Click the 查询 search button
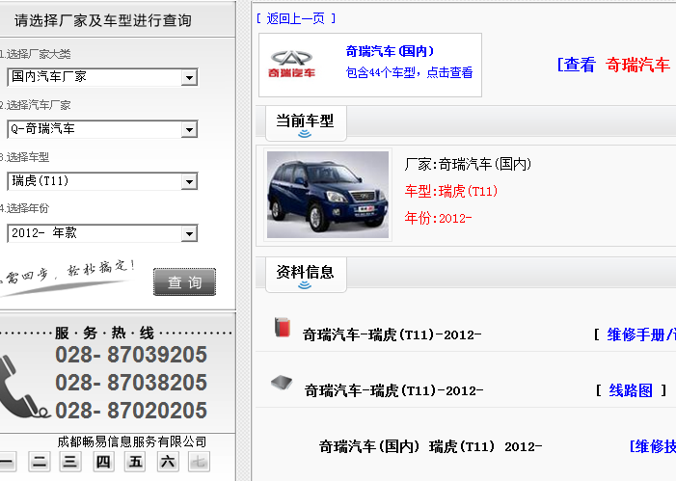 coord(184,281)
